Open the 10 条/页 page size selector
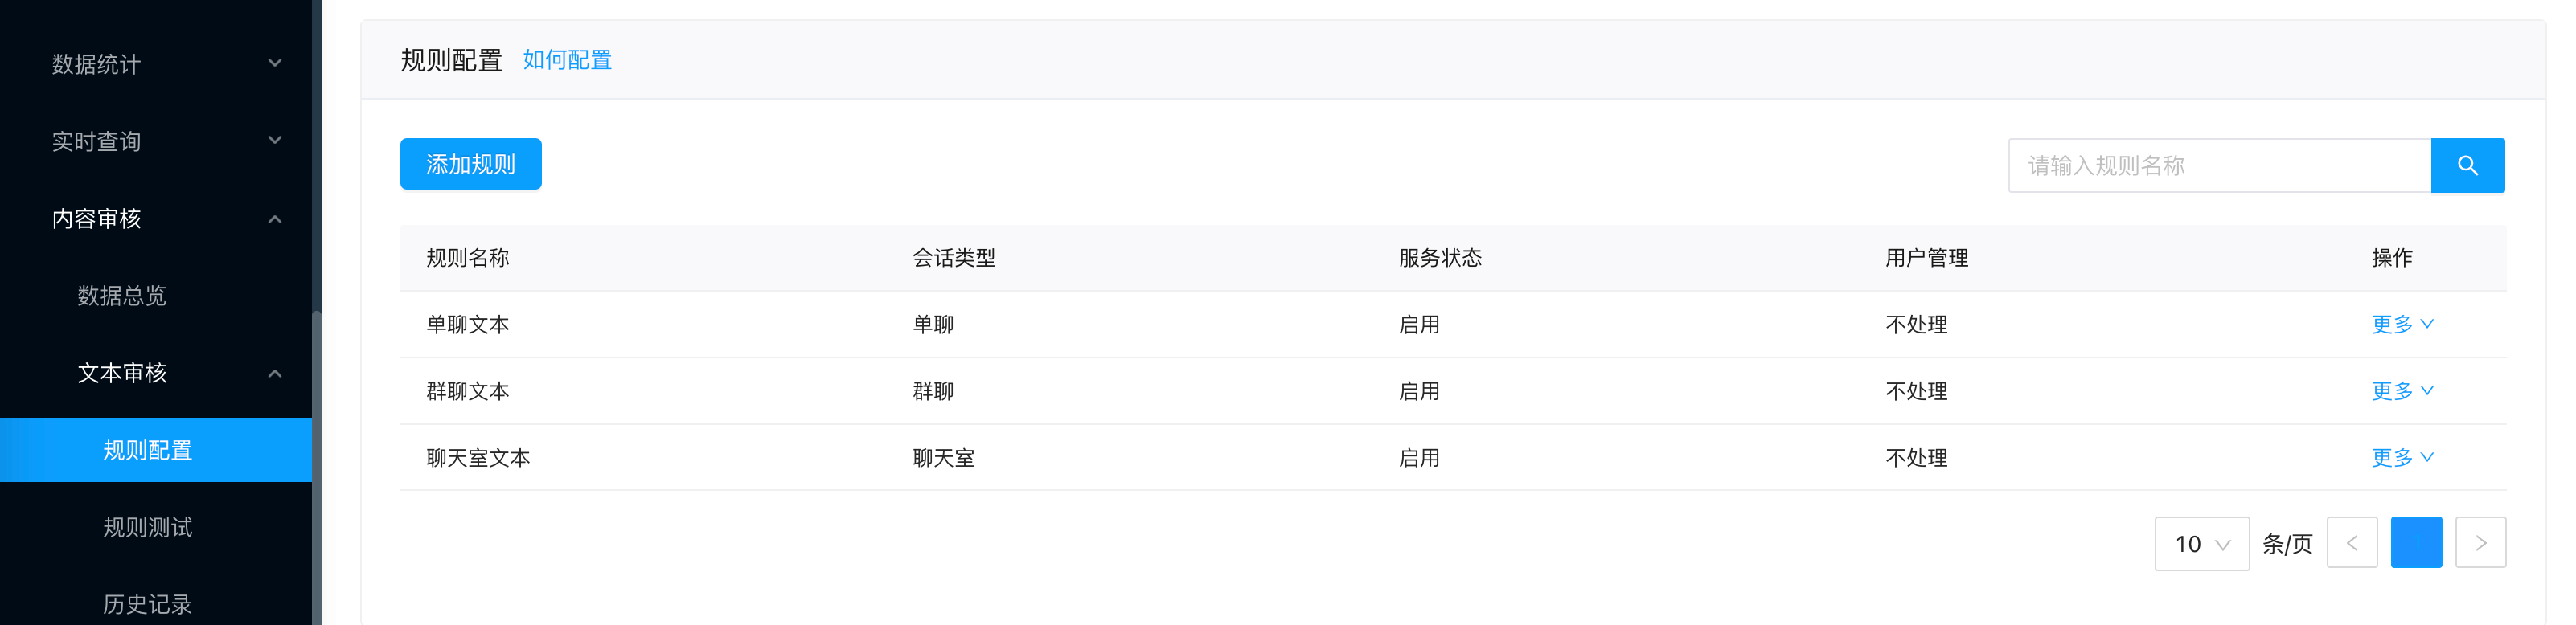2576x625 pixels. pyautogui.click(x=2202, y=543)
